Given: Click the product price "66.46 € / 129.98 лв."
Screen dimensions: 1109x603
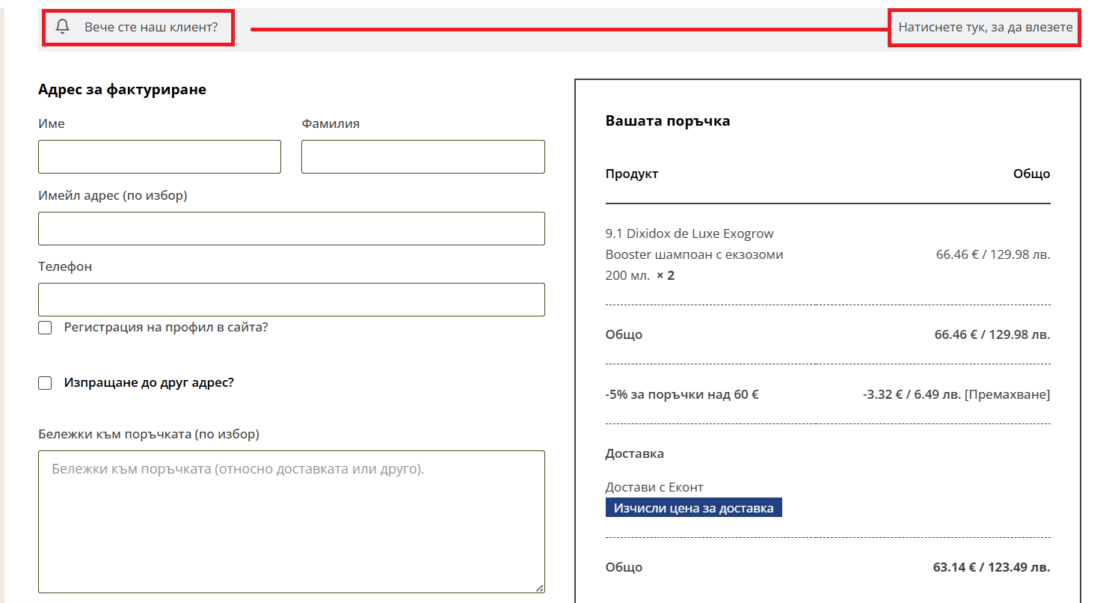Looking at the screenshot, I should (x=993, y=254).
